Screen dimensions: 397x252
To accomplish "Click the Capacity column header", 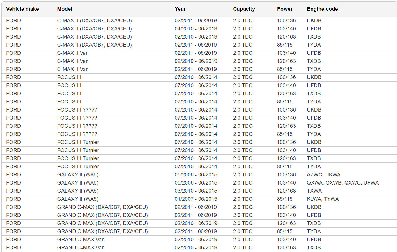I will (x=244, y=9).
